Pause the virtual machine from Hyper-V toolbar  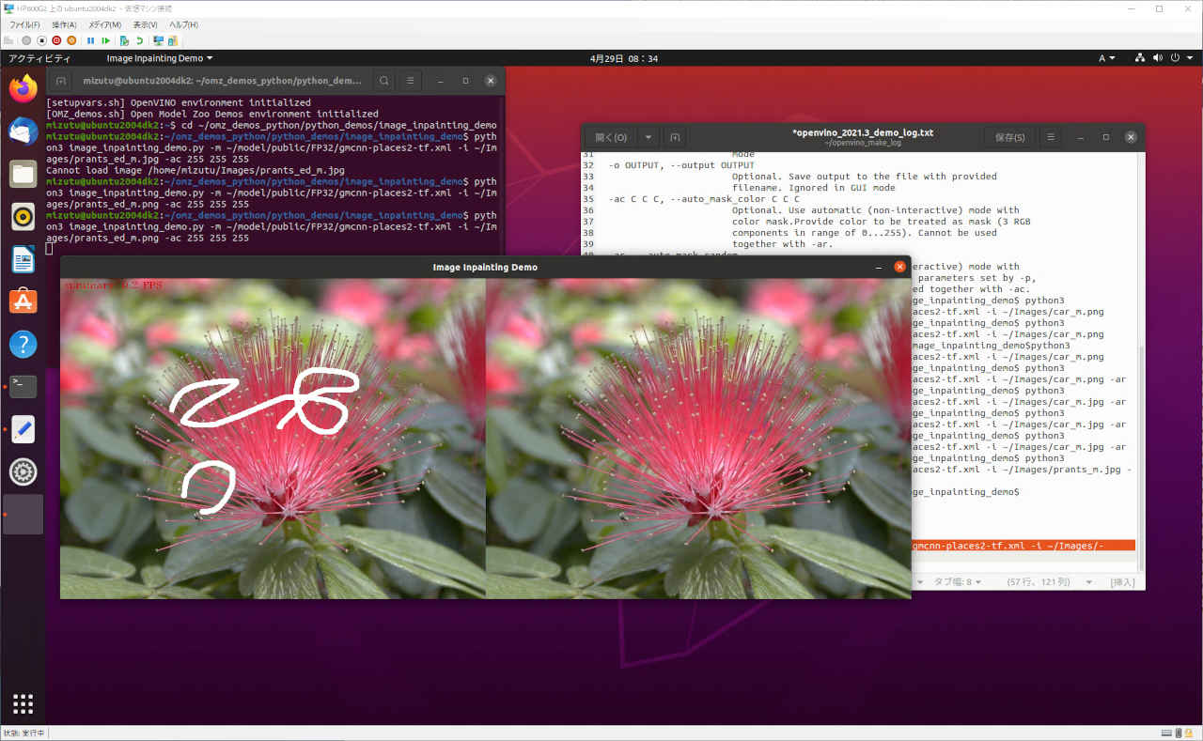(x=91, y=40)
